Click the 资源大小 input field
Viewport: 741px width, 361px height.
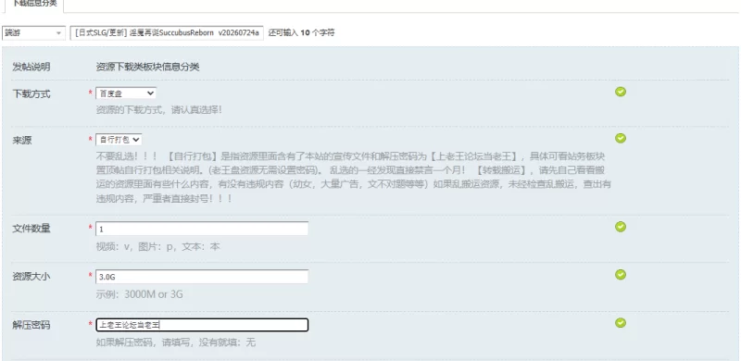[x=202, y=277]
